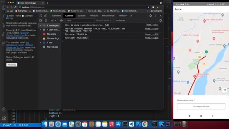Select the inspect element picker icon
Viewport: 229px width, 129px height.
click(41, 16)
